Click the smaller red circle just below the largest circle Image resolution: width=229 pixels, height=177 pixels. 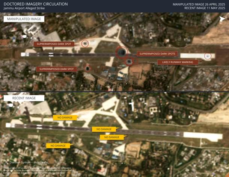tap(129, 61)
